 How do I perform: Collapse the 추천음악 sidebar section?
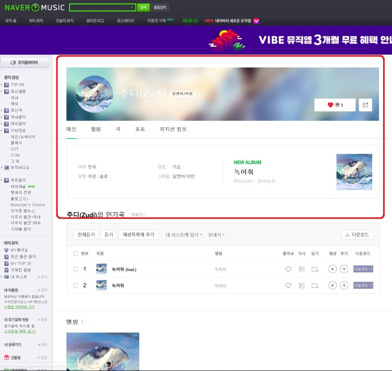(2, 180)
